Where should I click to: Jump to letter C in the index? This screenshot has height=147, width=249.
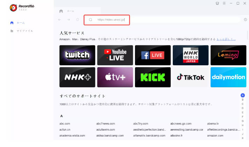(243, 104)
